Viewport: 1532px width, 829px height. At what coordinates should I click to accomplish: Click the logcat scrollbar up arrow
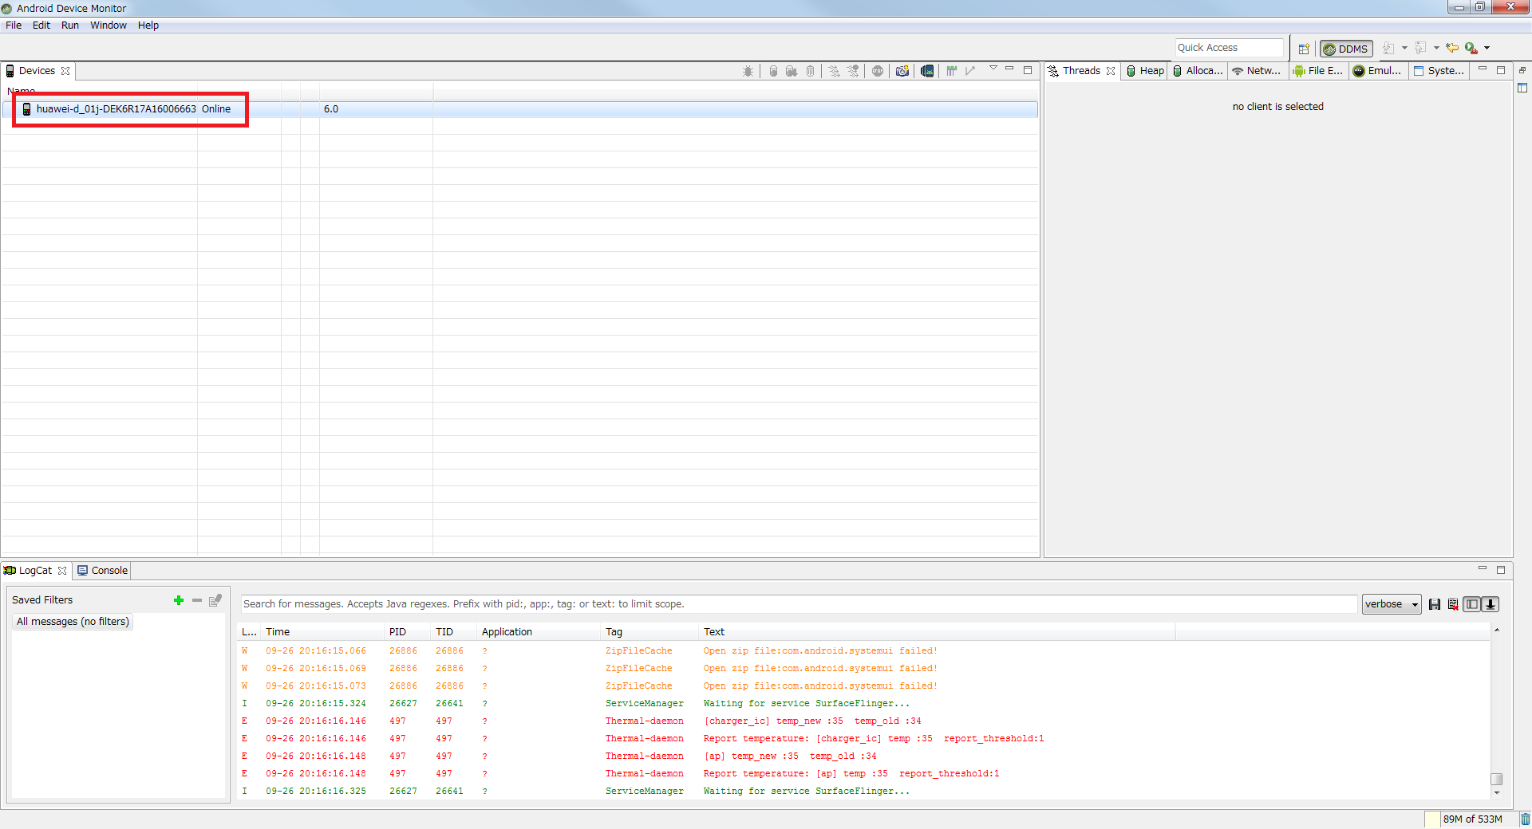coord(1497,631)
